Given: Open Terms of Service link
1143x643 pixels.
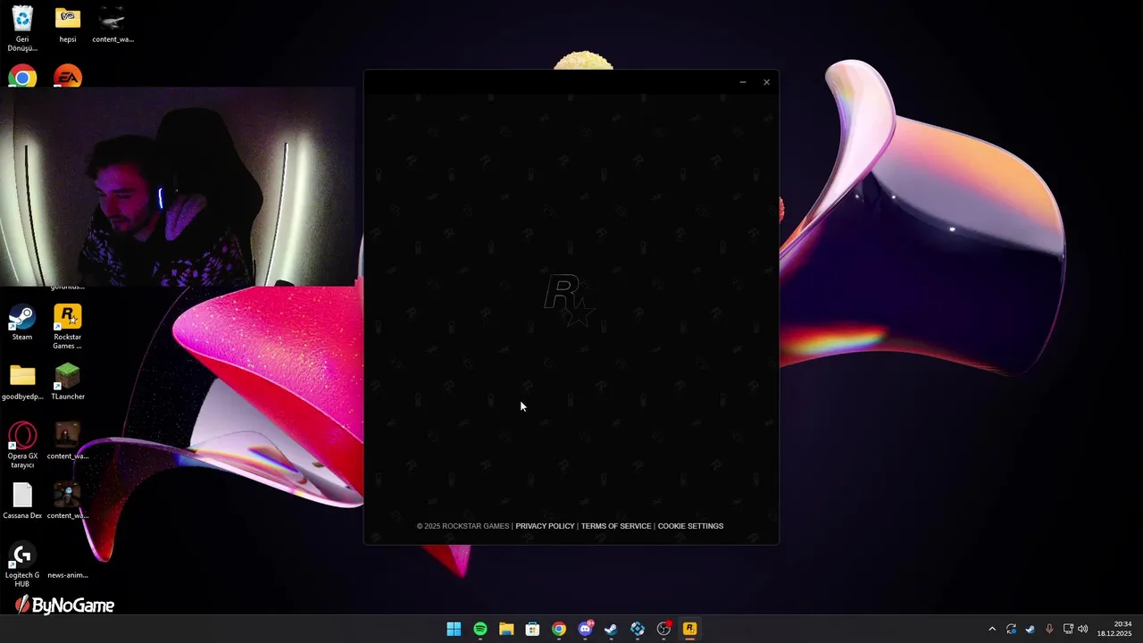Looking at the screenshot, I should point(616,526).
